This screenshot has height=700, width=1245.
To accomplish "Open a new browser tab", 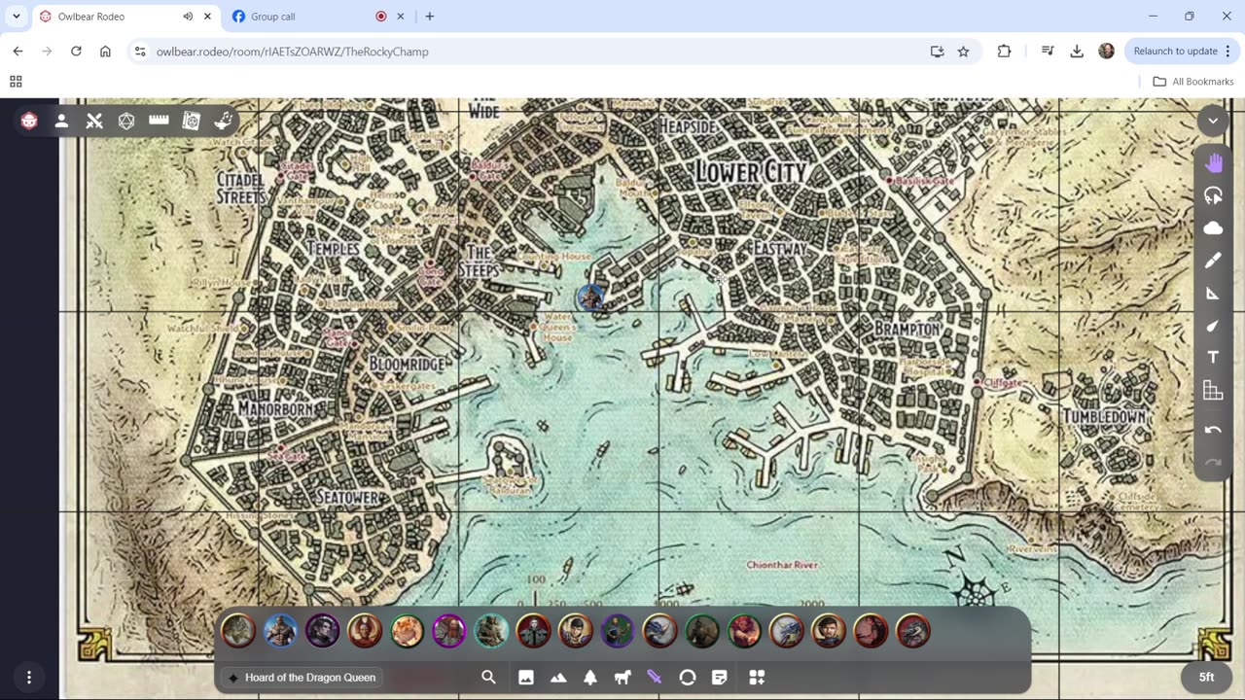I will click(430, 17).
